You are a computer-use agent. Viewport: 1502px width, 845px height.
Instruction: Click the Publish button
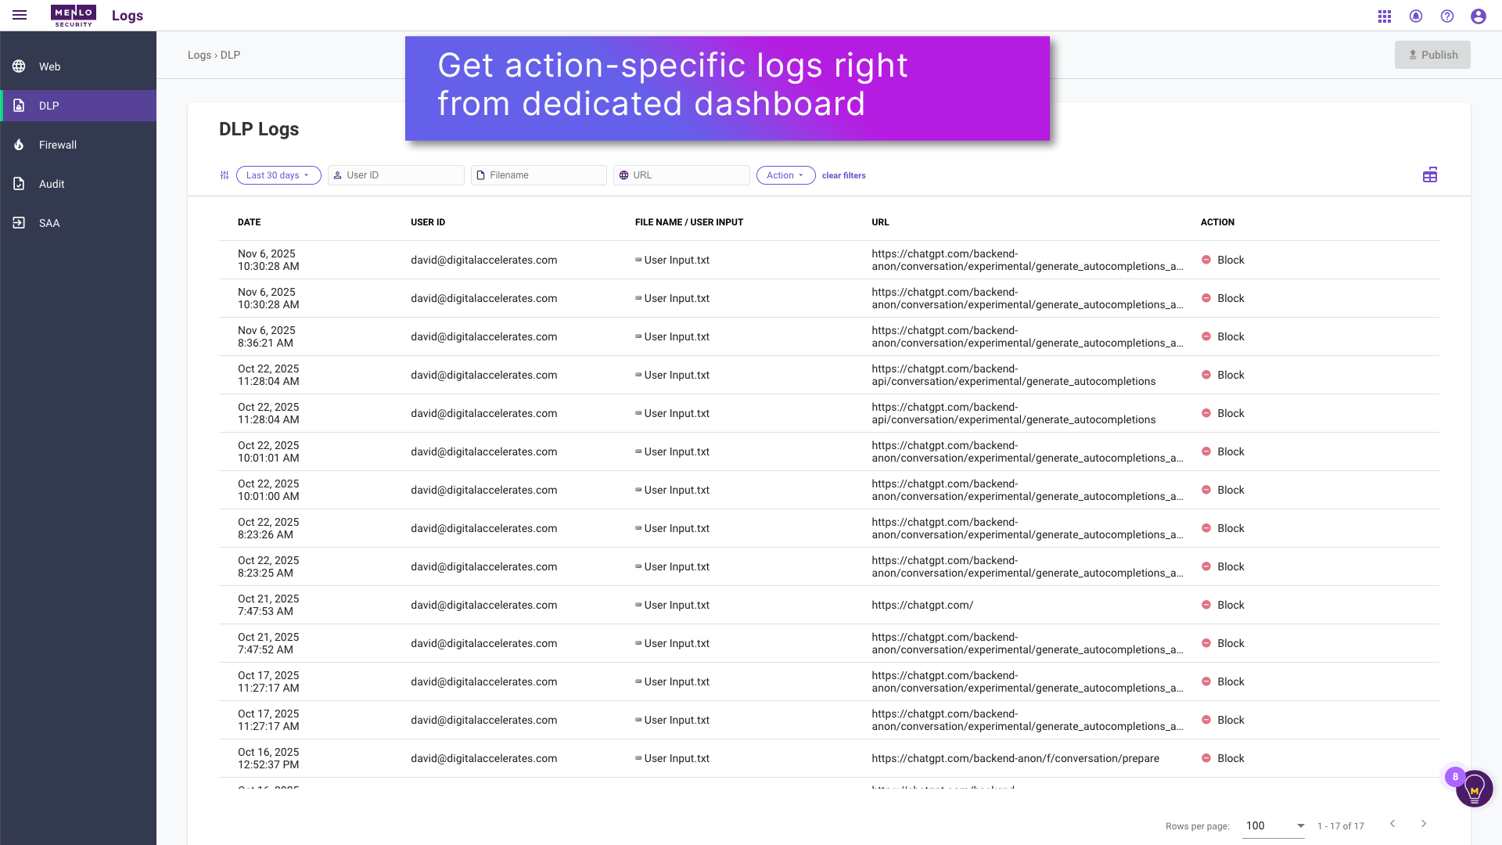(x=1432, y=55)
